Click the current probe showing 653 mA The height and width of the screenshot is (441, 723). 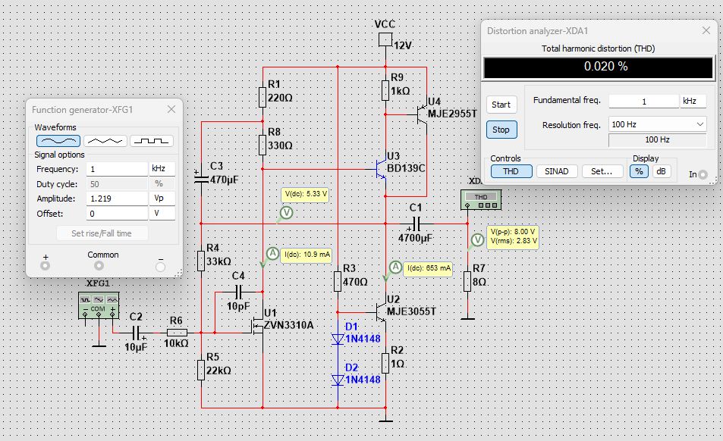pyautogui.click(x=395, y=267)
